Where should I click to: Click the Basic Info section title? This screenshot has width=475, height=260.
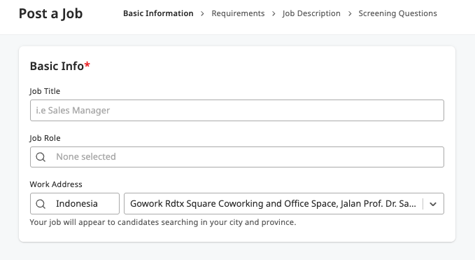pyautogui.click(x=60, y=66)
